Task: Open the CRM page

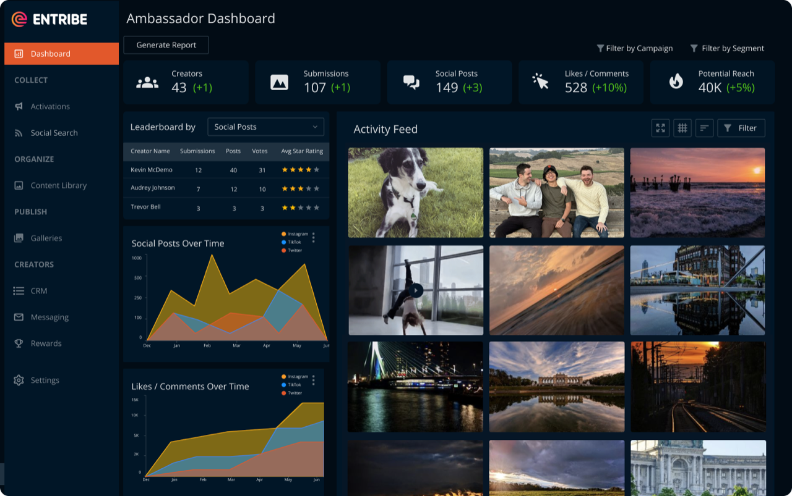Action: click(x=38, y=290)
